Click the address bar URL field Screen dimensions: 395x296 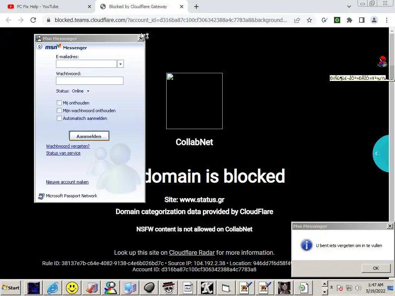170,20
